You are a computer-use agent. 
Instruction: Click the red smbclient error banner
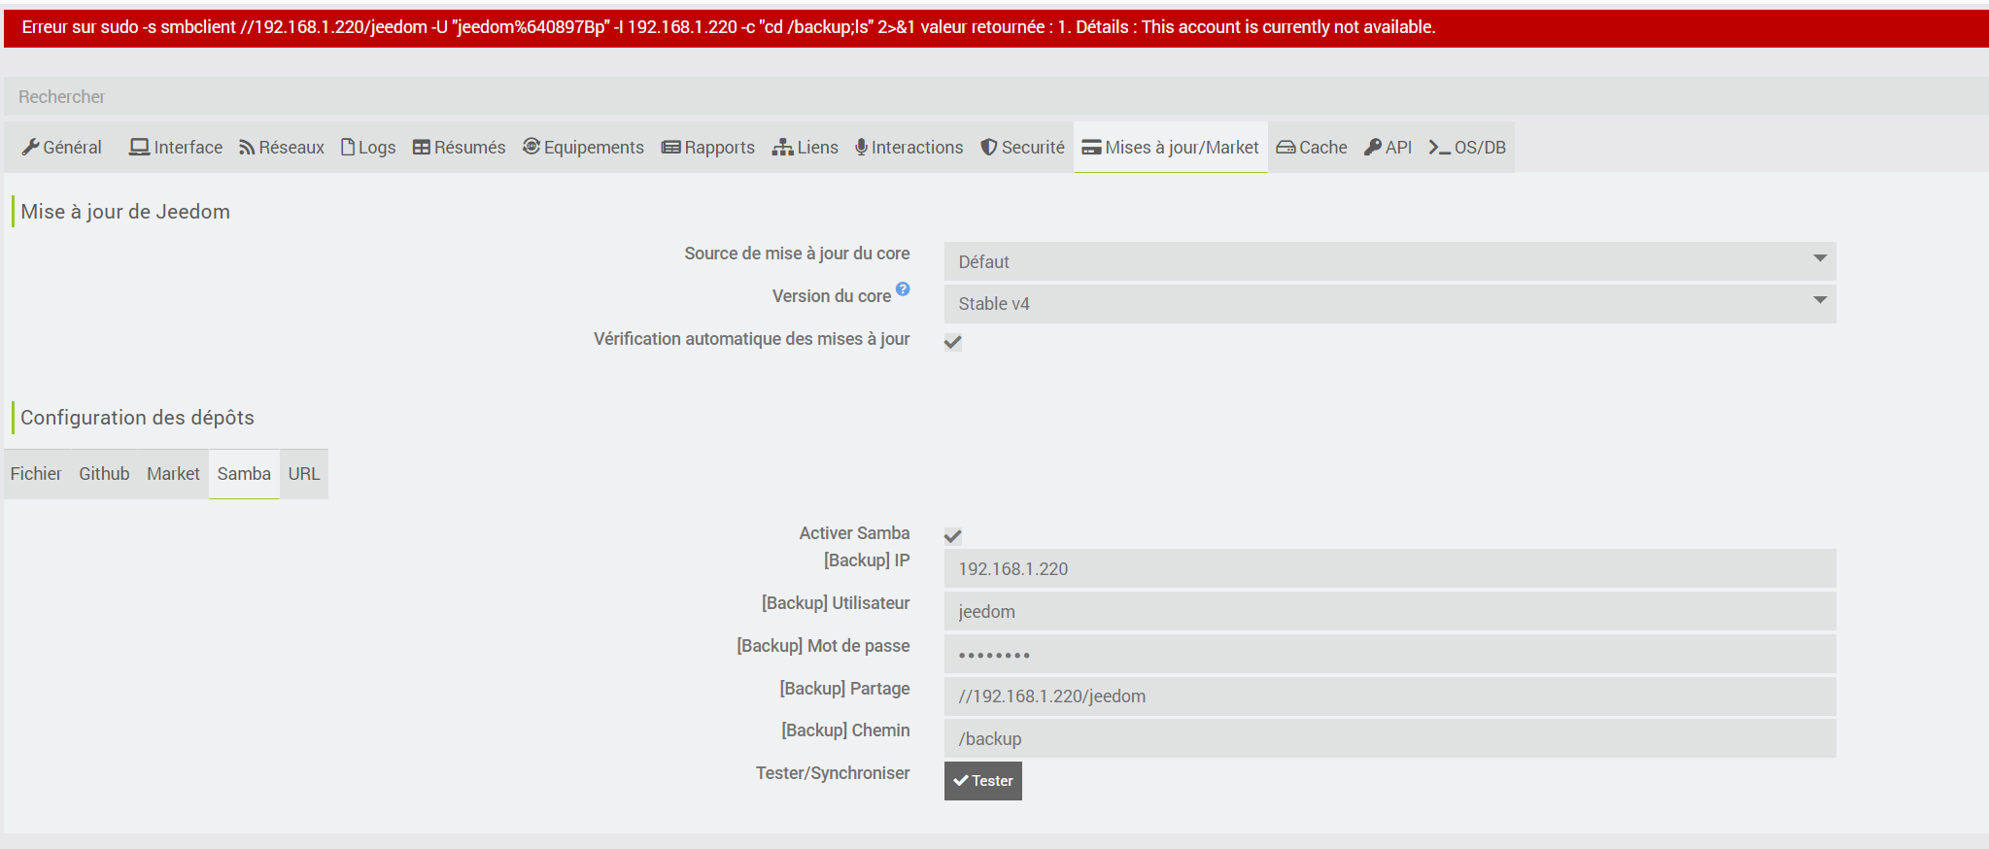pyautogui.click(x=996, y=27)
